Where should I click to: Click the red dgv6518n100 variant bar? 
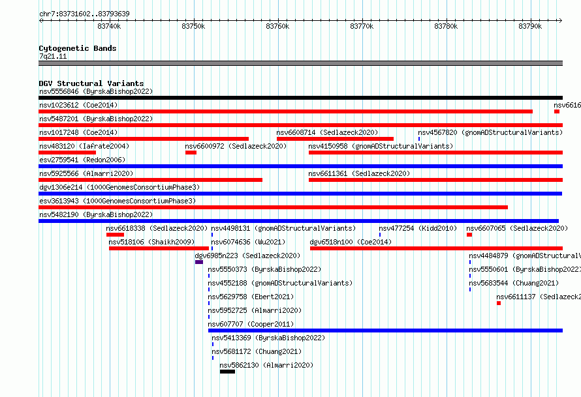coord(436,248)
